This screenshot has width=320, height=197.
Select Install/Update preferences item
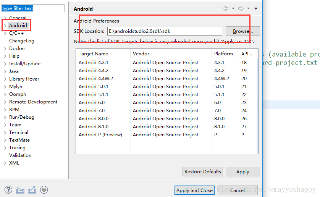25,64
